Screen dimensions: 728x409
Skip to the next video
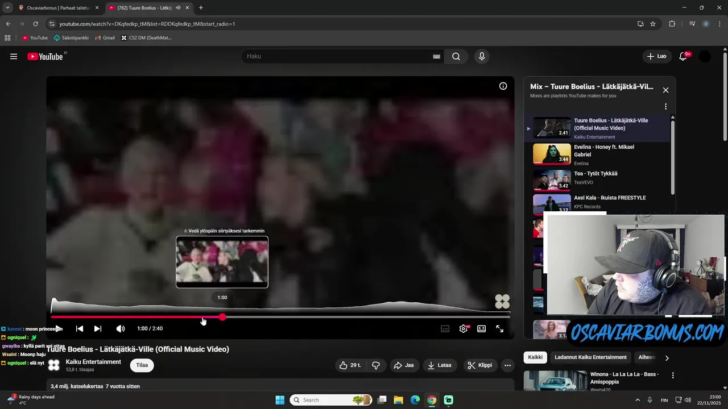click(98, 328)
